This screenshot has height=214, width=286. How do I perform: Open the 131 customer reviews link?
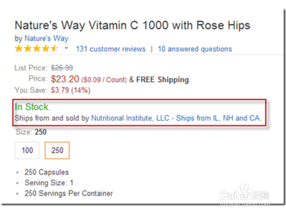point(111,49)
